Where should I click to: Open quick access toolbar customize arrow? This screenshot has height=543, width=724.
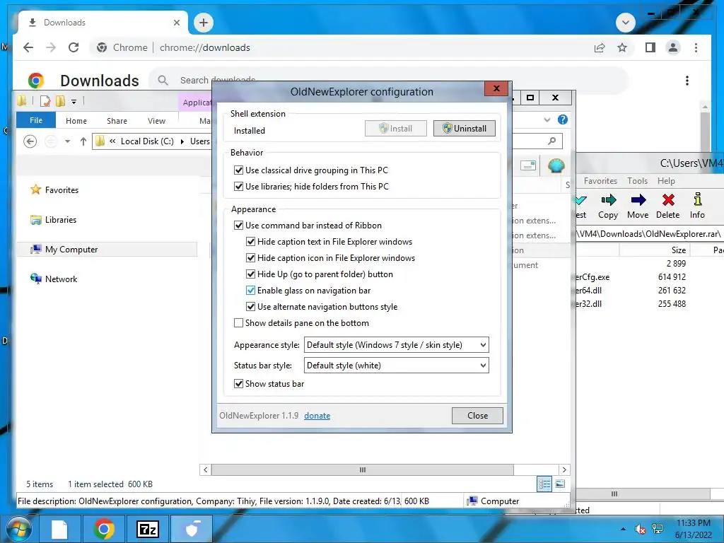(74, 101)
